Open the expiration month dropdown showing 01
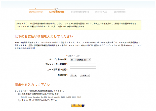The height and width of the screenshot is (111, 156). (x=73, y=75)
